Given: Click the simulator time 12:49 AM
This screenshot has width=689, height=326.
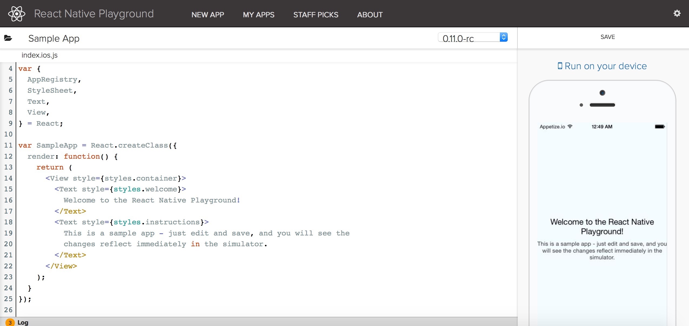Looking at the screenshot, I should (602, 127).
